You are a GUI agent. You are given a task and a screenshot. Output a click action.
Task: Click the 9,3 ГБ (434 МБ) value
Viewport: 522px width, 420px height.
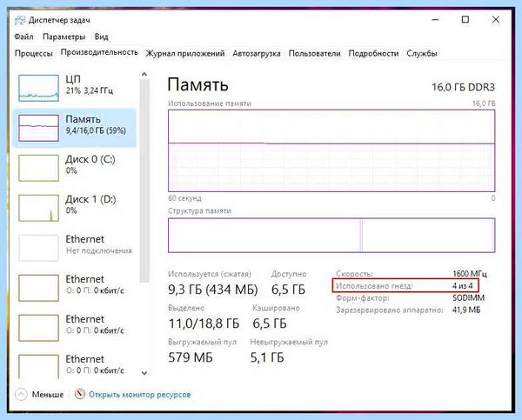[213, 290]
